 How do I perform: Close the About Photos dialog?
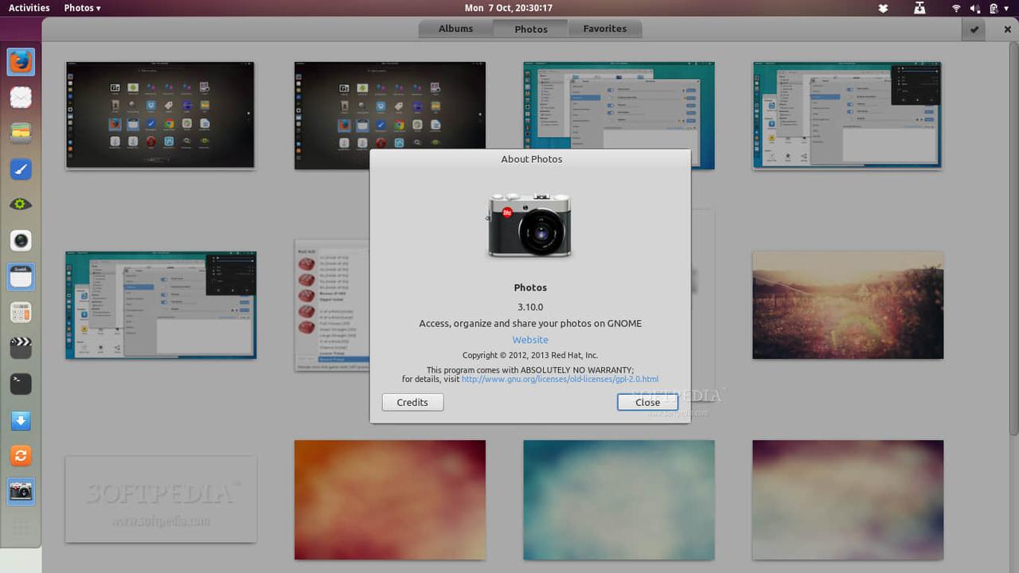[x=647, y=403]
